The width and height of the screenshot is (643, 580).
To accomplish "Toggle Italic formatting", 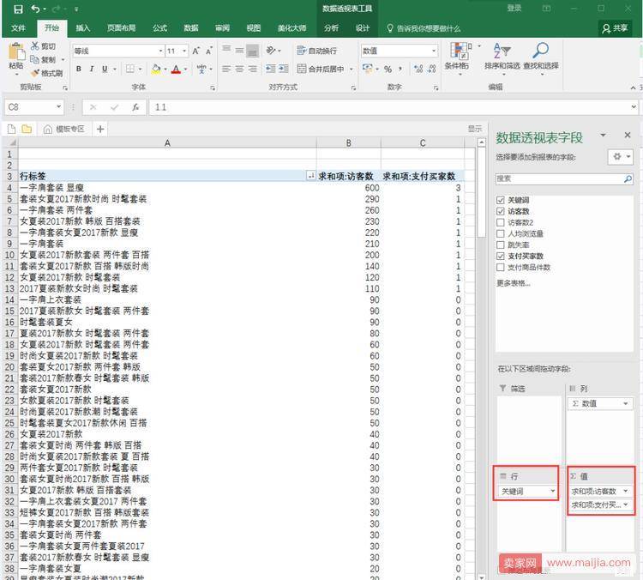I will pyautogui.click(x=92, y=69).
